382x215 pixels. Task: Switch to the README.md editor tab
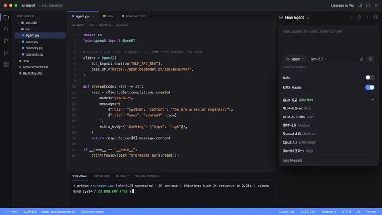(x=133, y=16)
